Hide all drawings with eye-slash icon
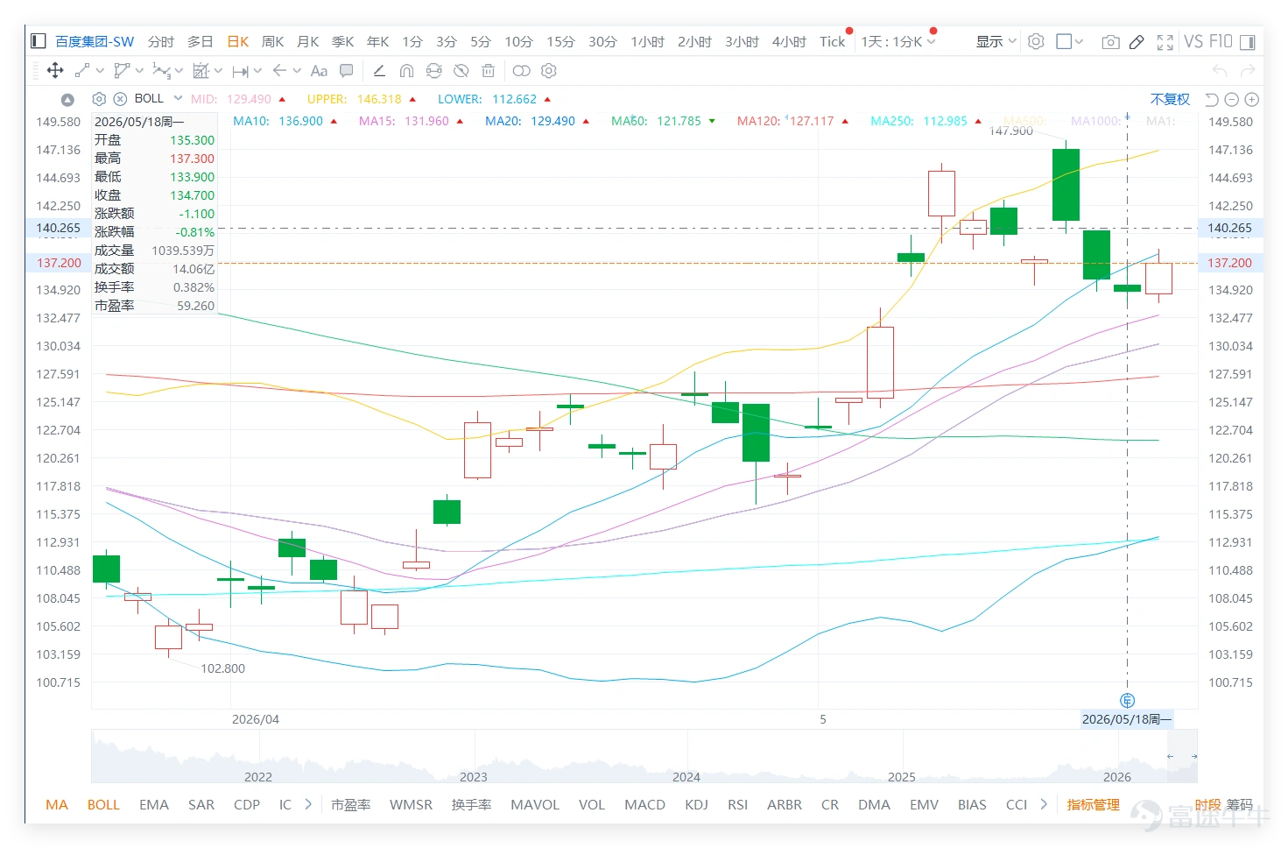Viewport: 1288px width, 848px height. 461,71
